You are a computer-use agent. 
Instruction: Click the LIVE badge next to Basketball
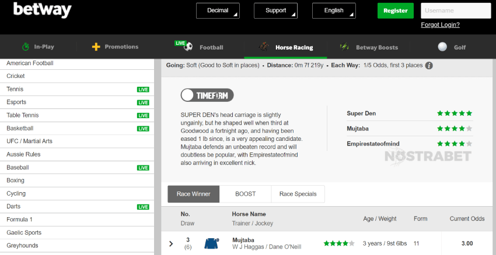(x=143, y=129)
